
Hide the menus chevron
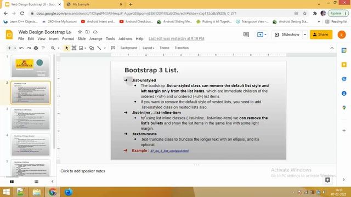coord(332,48)
